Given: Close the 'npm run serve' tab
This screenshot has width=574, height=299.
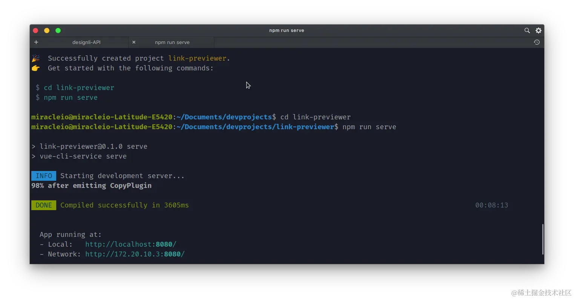Looking at the screenshot, I should [134, 42].
